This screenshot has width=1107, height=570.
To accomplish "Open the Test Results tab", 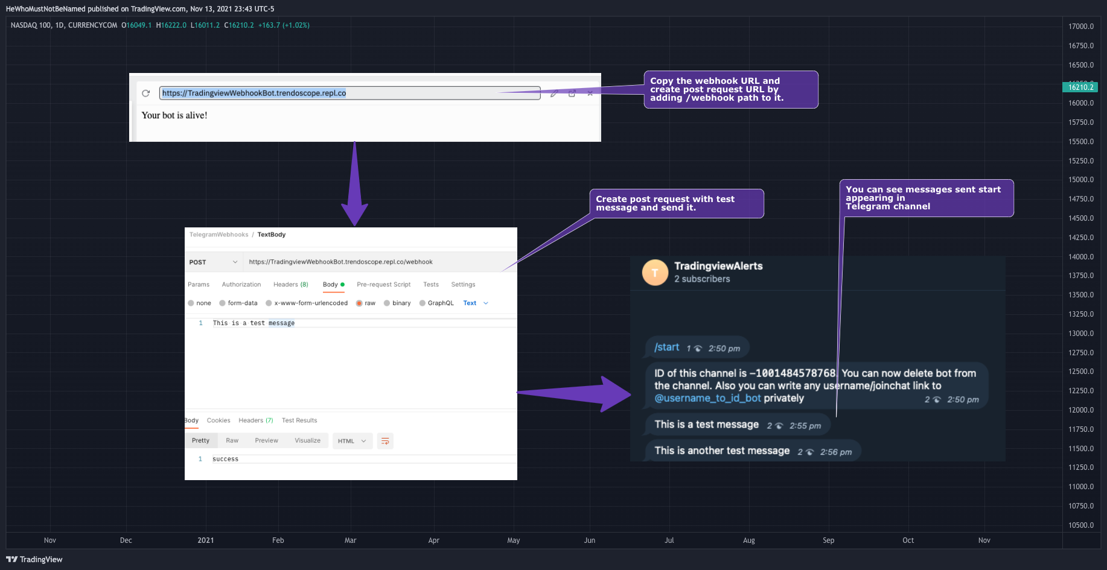I will point(299,420).
